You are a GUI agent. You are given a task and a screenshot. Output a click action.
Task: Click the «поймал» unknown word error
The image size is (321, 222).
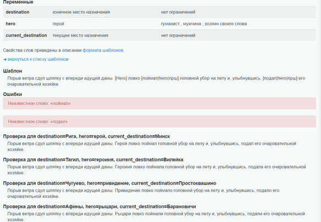tap(159, 104)
